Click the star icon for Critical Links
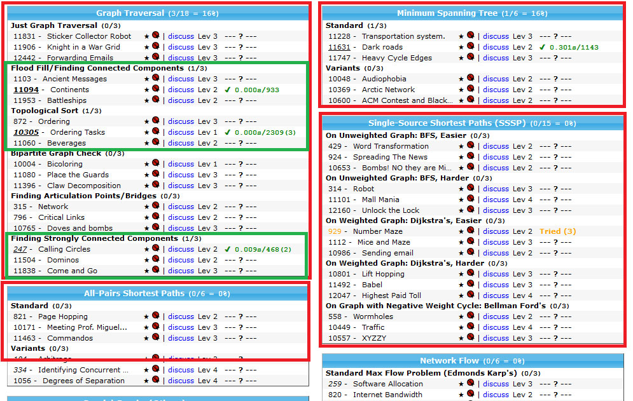The width and height of the screenshot is (633, 401). click(146, 217)
